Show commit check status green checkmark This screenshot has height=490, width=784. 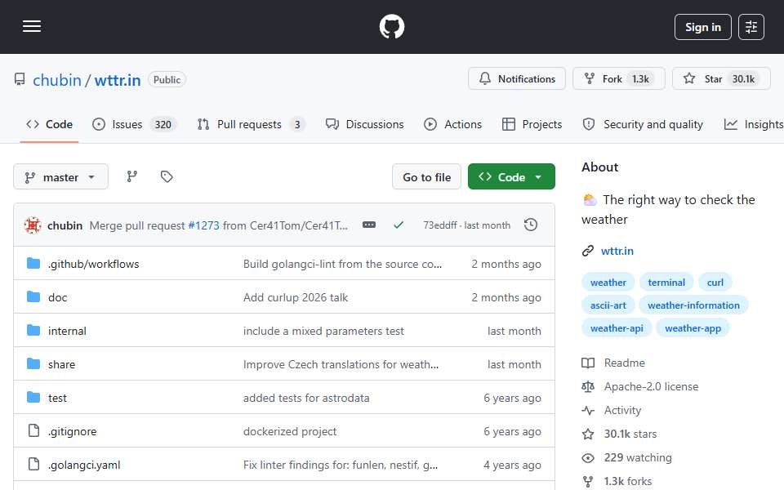(399, 225)
